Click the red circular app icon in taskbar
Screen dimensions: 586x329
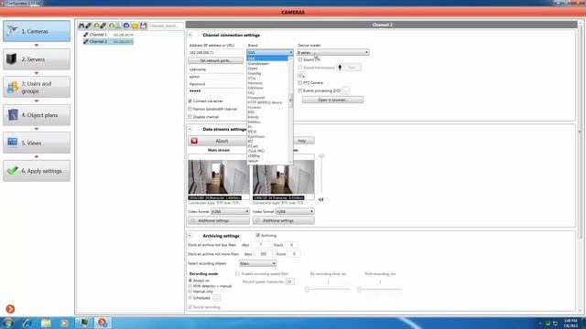(x=103, y=323)
